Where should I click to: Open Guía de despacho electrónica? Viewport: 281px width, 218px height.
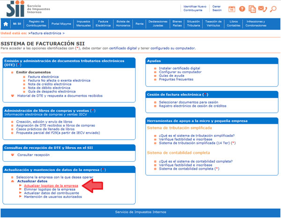[x=52, y=91]
